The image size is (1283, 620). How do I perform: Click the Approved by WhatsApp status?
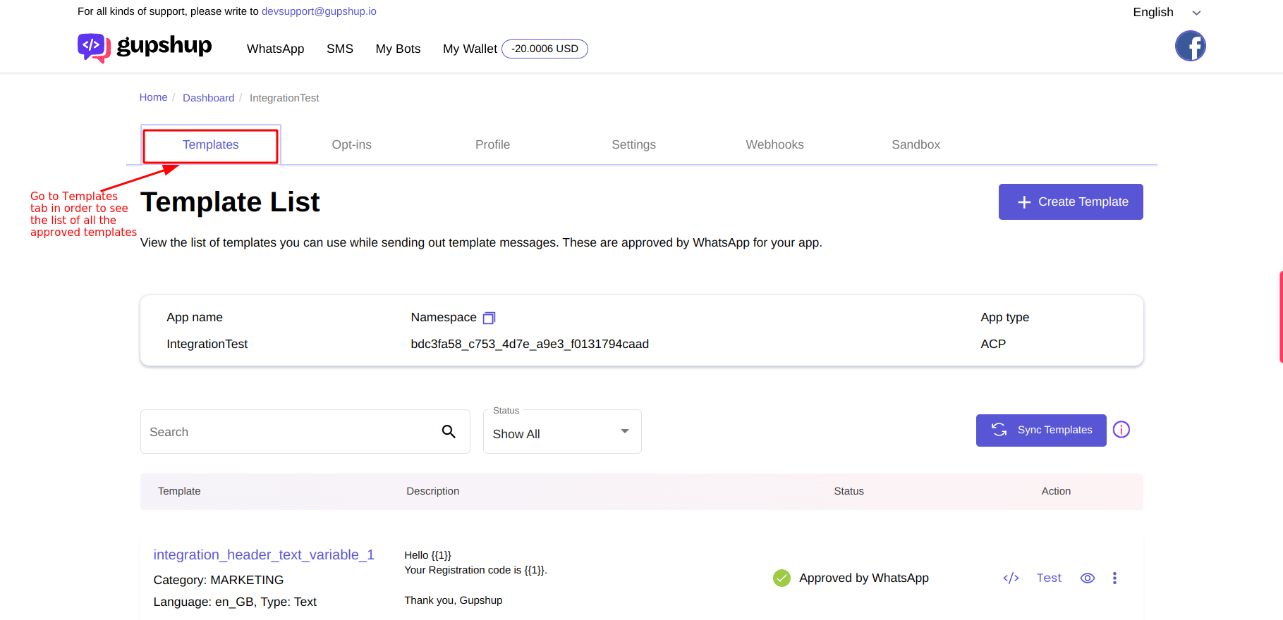pos(851,578)
